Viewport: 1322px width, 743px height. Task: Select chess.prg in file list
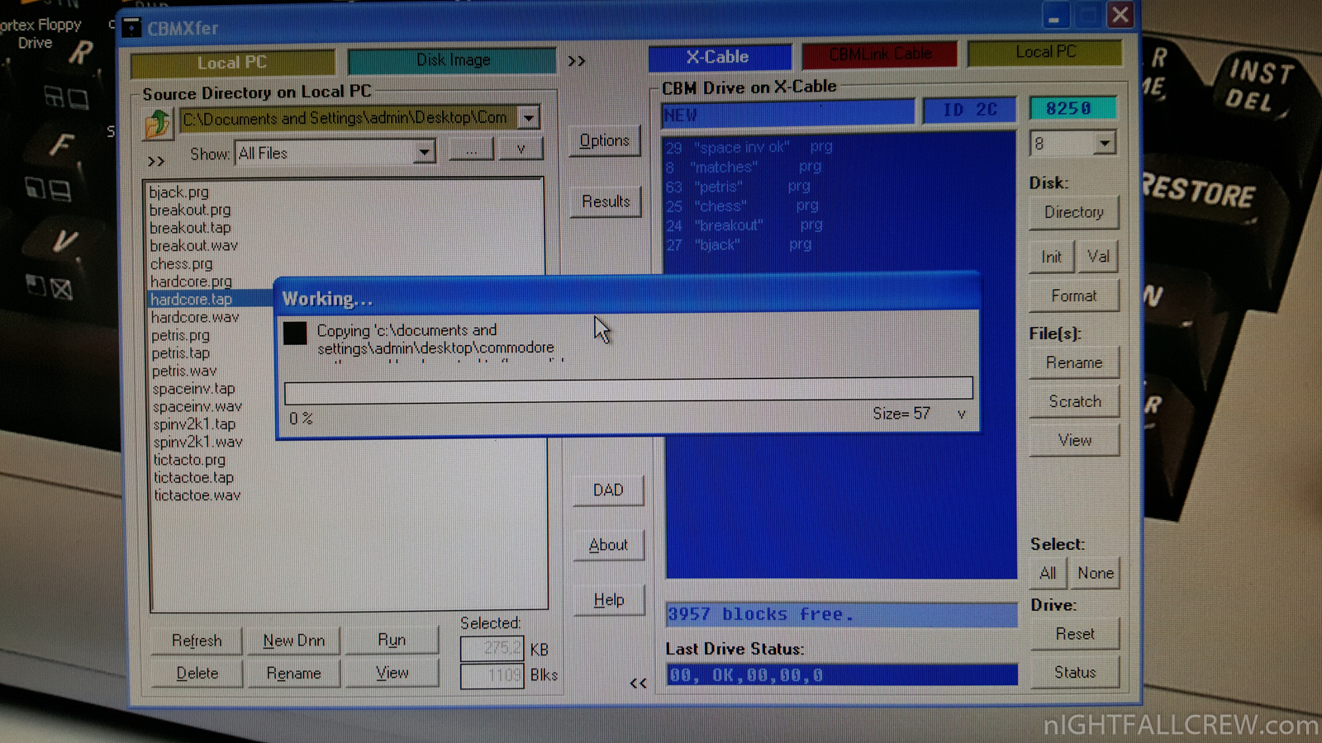coord(181,264)
